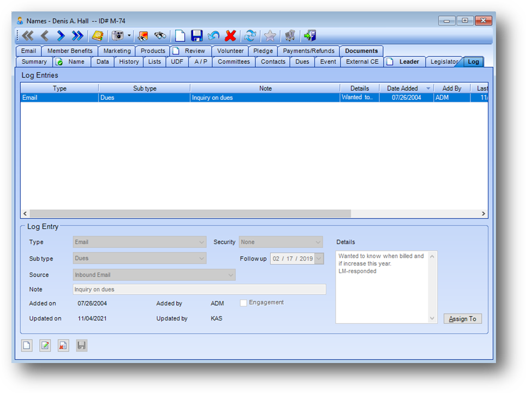Click log list scroll left arrow
526x393 pixels.
pyautogui.click(x=25, y=214)
